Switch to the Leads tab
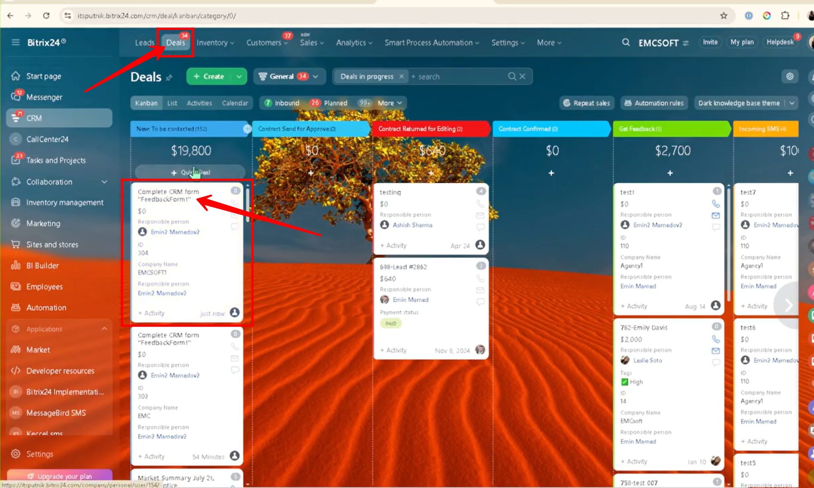This screenshot has width=814, height=488. 145,42
